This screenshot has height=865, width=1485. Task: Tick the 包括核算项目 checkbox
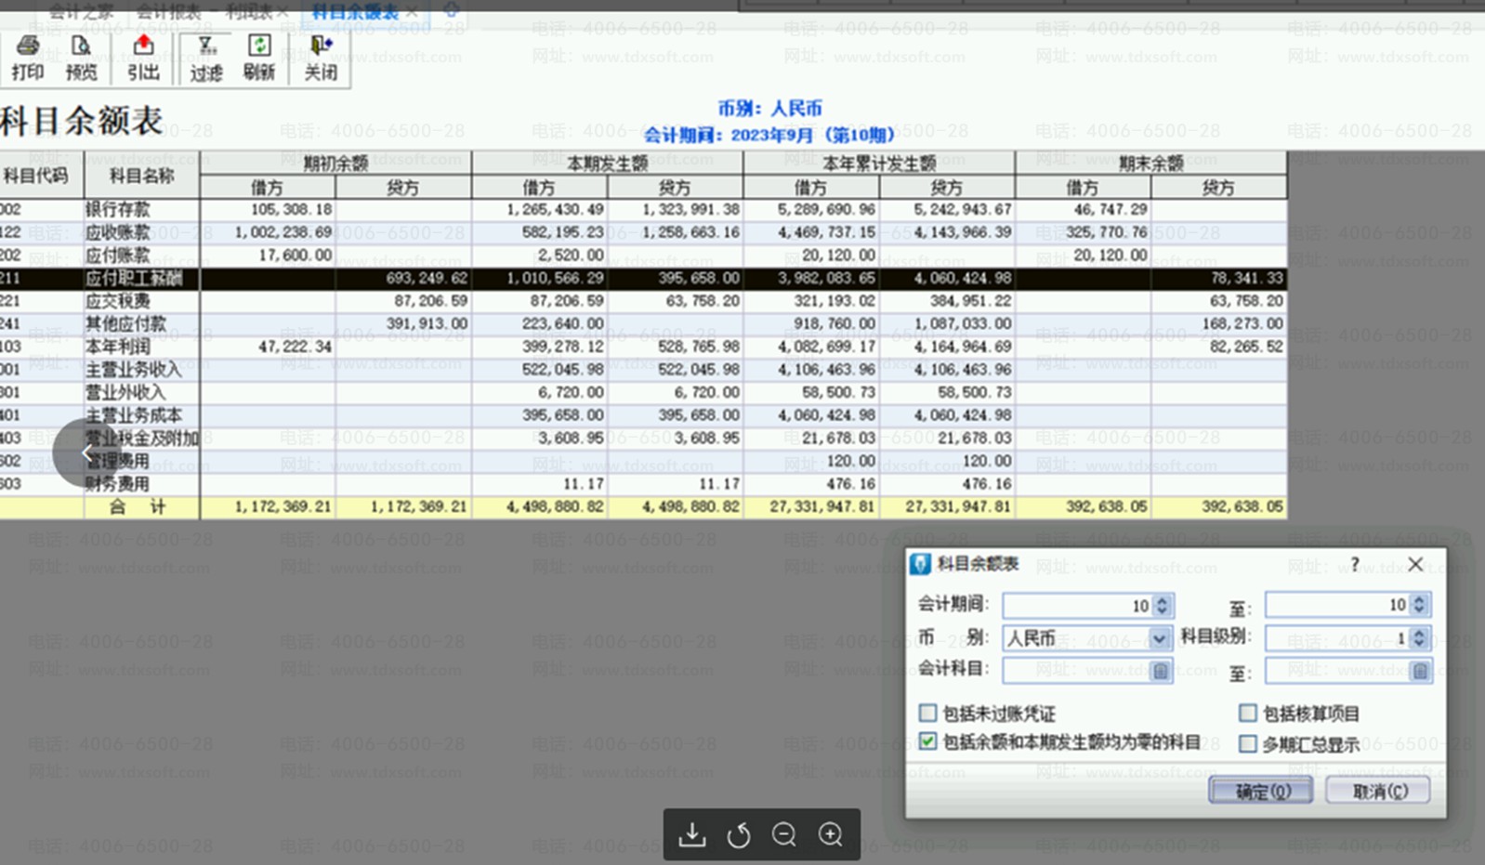coord(1248,713)
